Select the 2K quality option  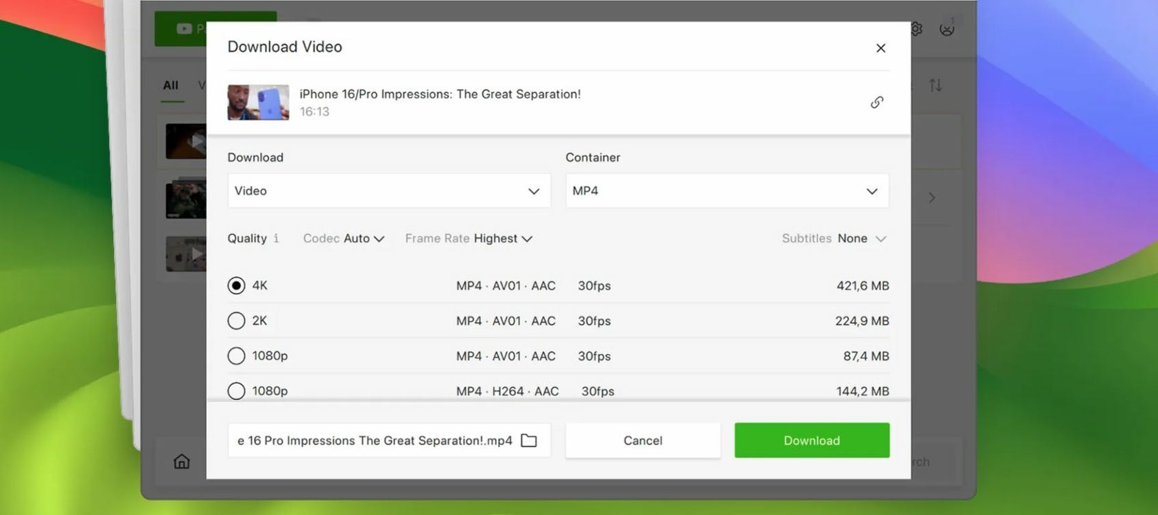point(236,321)
